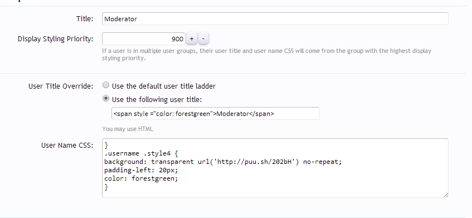Click the 'User Name CSS:' label

67,145
